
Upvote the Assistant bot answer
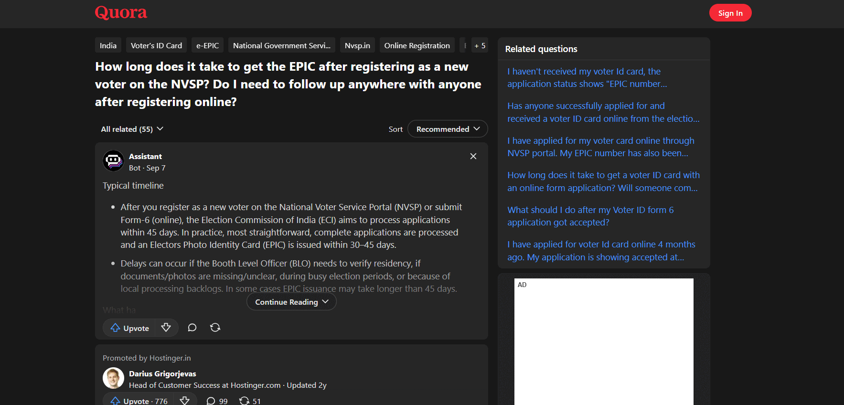coord(129,328)
